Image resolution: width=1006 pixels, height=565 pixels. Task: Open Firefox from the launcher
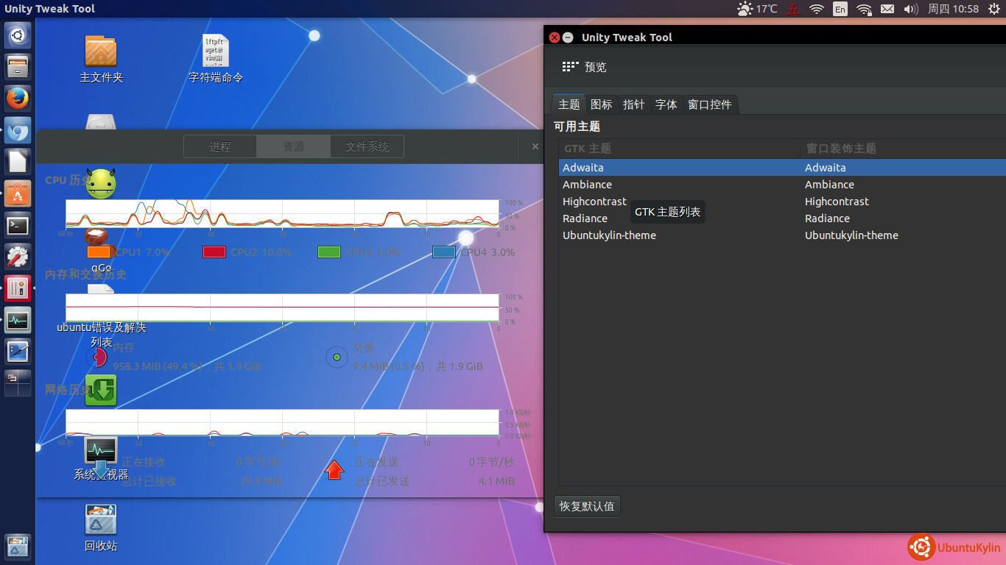coord(18,98)
